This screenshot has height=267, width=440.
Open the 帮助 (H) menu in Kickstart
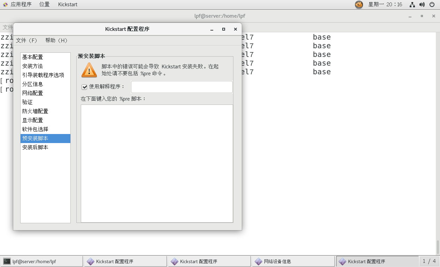coord(56,40)
